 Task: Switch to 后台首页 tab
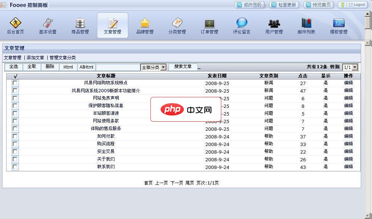point(16,25)
